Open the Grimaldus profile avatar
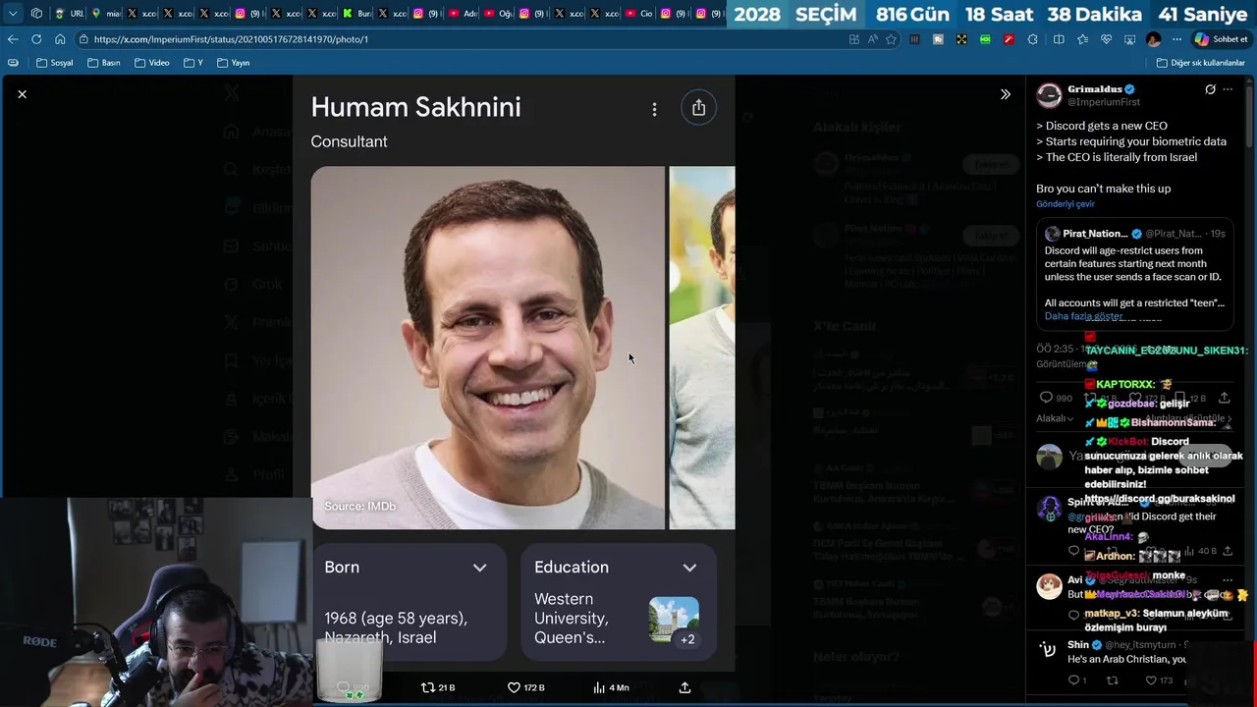Screen dimensions: 1257x707 (1049, 95)
